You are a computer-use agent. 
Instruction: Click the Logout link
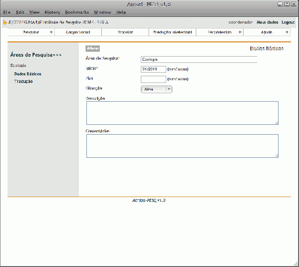(x=288, y=22)
